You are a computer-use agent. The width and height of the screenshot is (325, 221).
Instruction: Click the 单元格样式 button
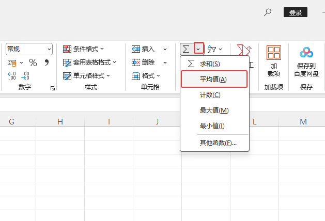(x=84, y=76)
